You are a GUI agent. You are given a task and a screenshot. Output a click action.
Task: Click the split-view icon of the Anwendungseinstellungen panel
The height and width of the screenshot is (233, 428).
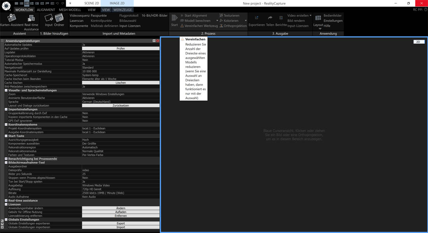[x=154, y=41]
